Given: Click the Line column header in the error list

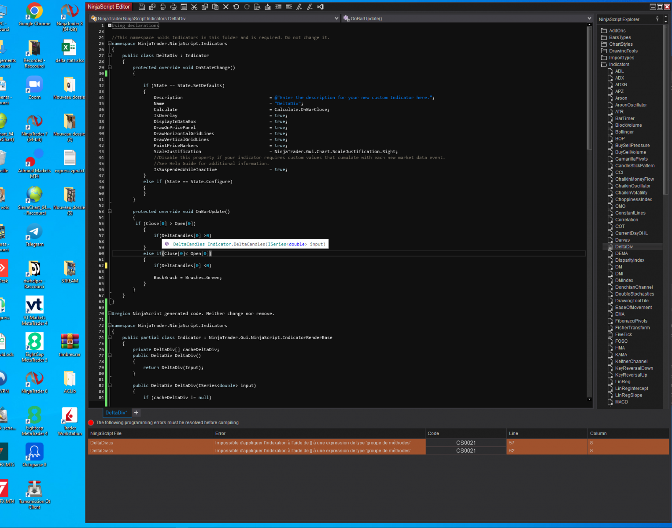Looking at the screenshot, I should coord(513,433).
